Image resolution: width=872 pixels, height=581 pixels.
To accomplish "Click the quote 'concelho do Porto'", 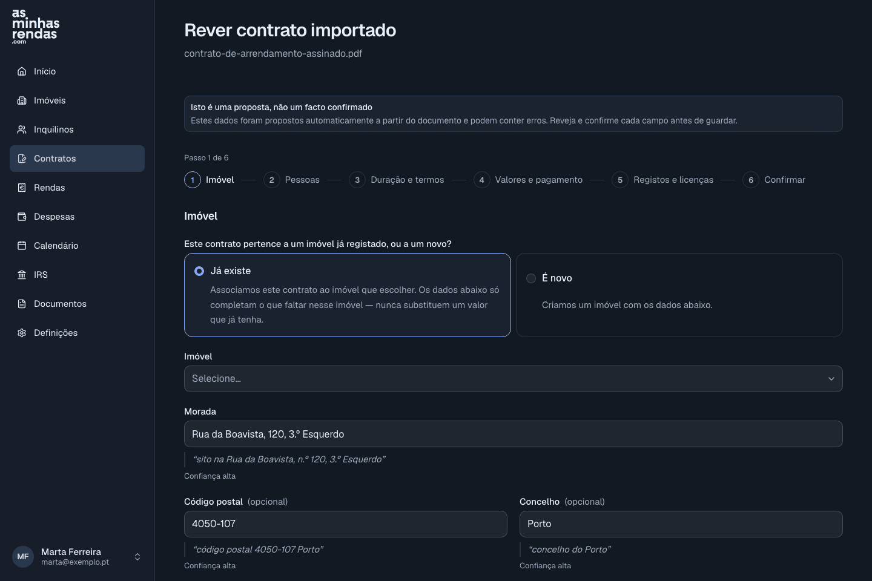I will coord(570,550).
